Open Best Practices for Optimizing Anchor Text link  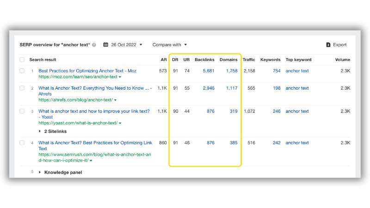tap(87, 71)
